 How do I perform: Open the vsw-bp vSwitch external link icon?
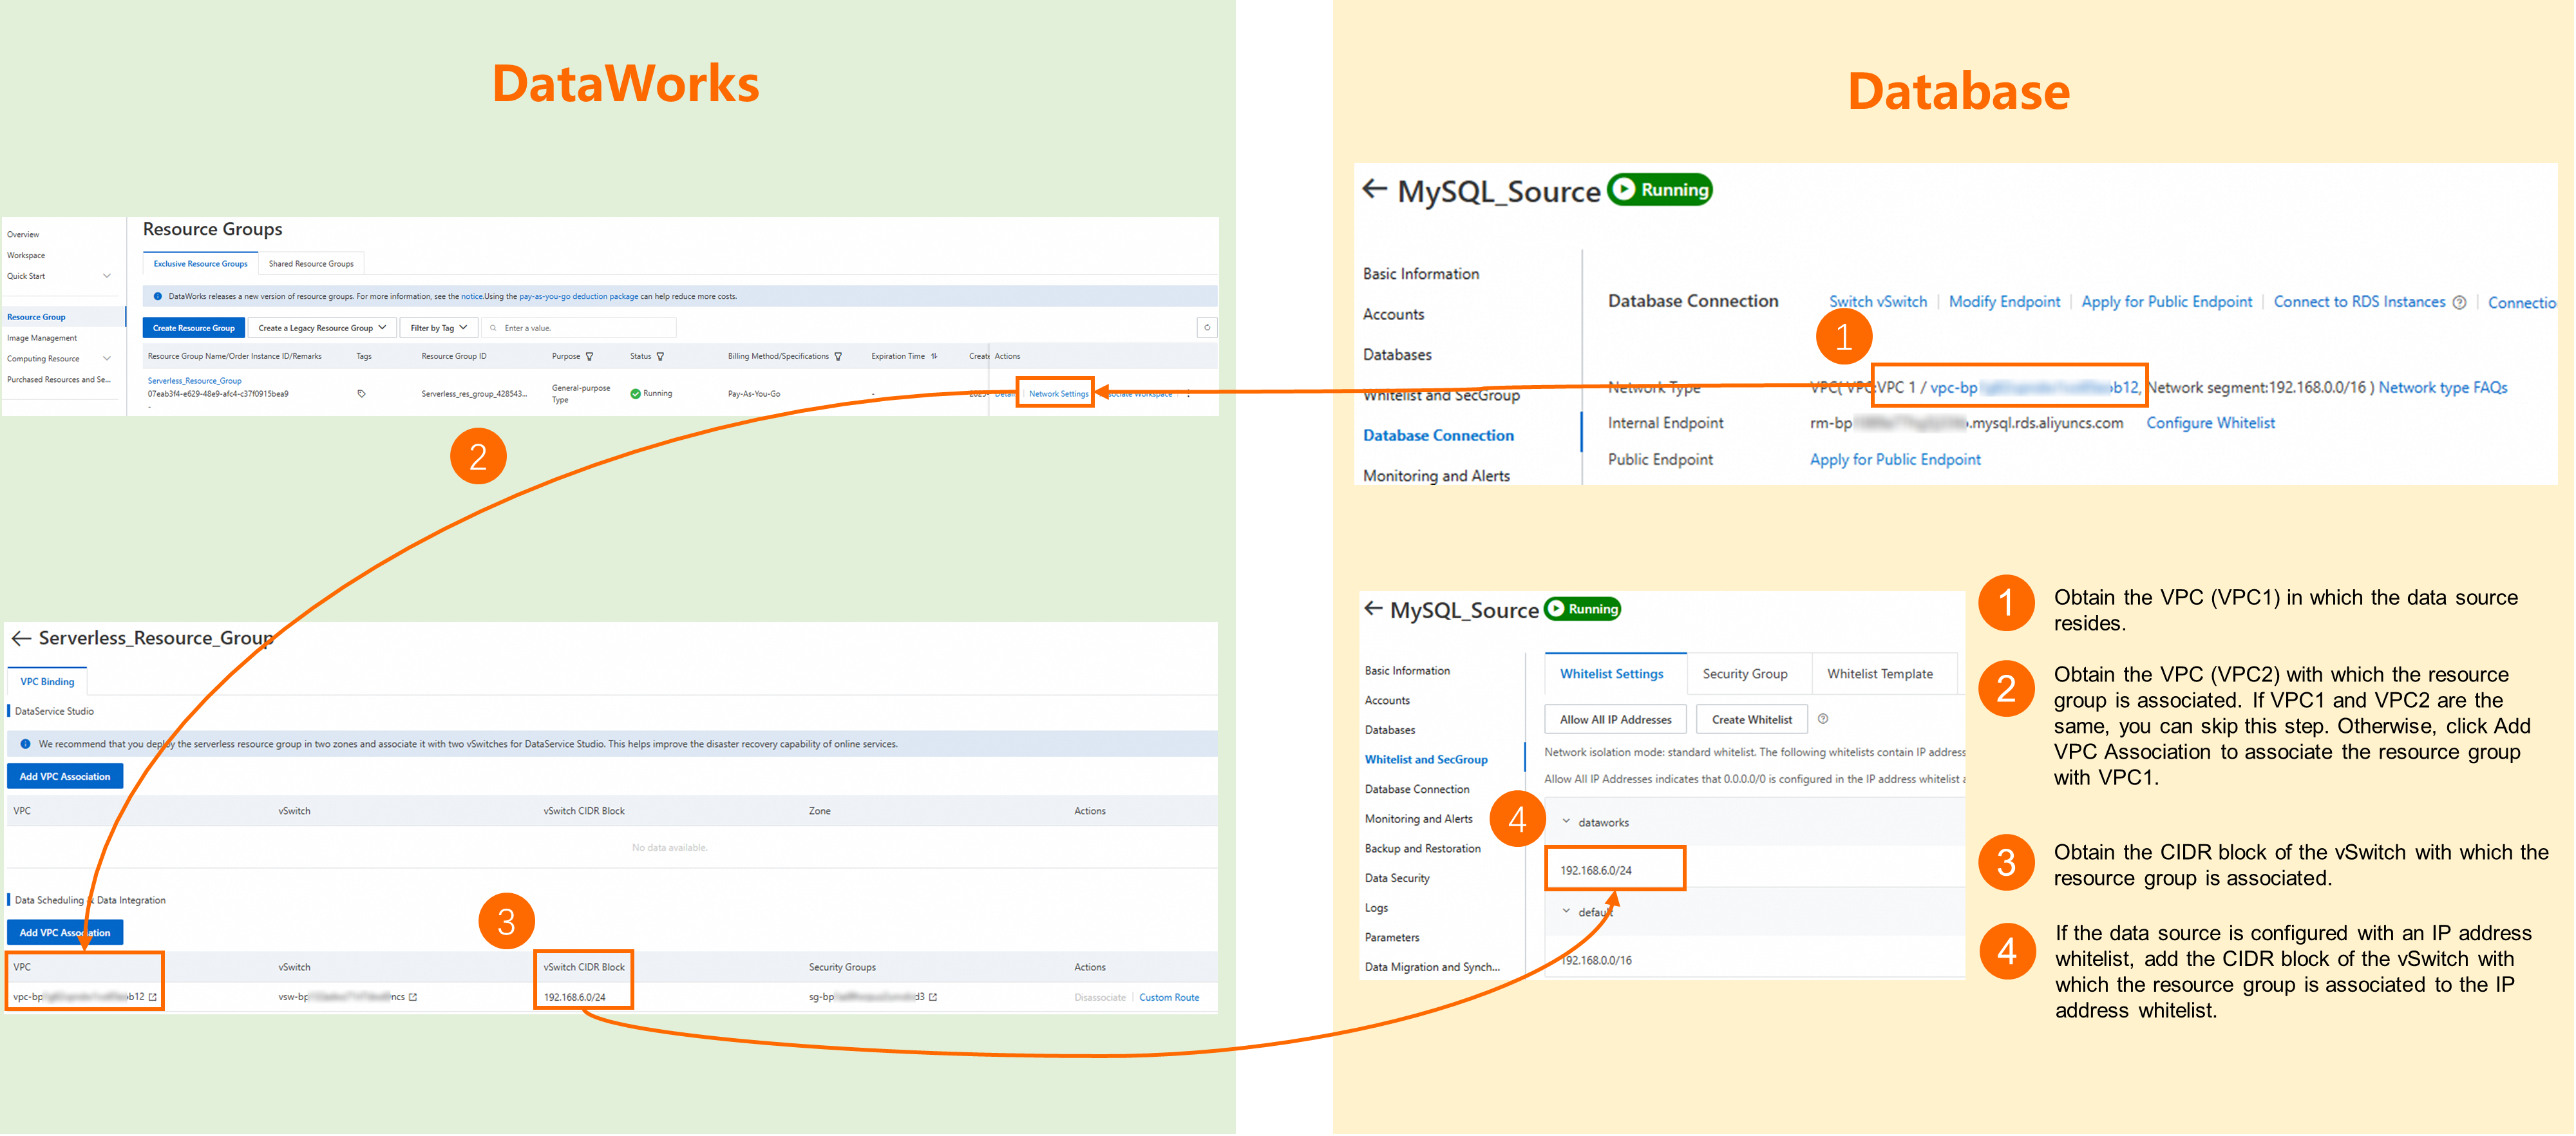413,998
